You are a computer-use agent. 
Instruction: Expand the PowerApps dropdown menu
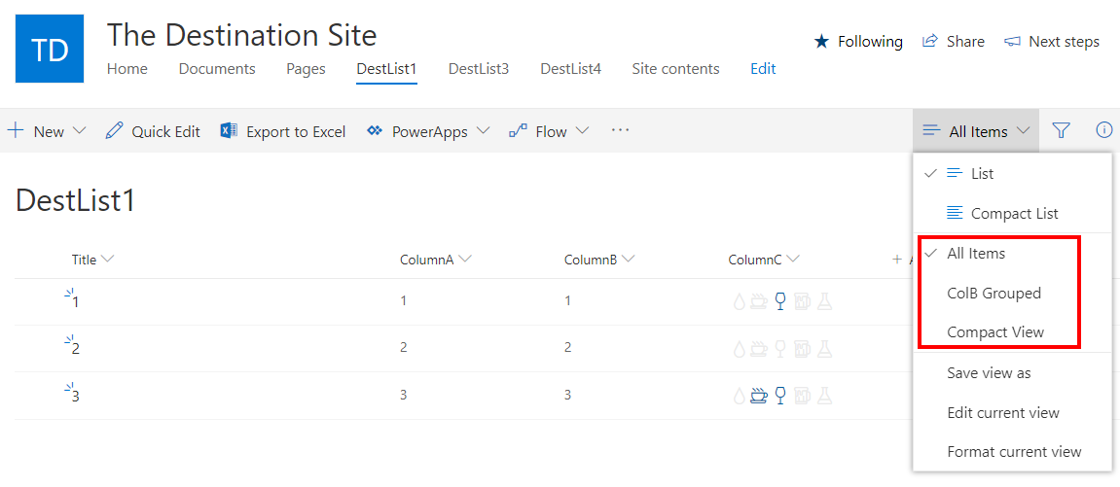[x=484, y=131]
